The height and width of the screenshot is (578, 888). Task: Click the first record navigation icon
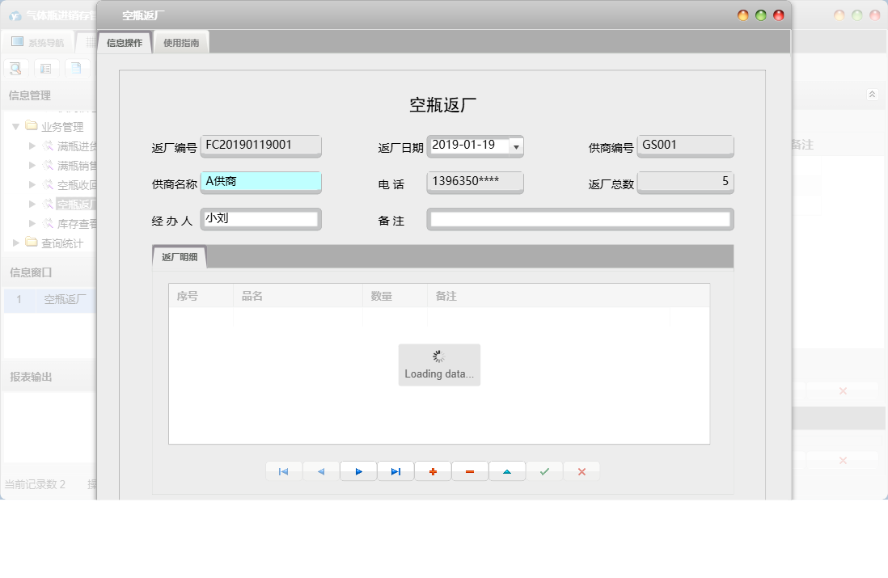coord(284,470)
